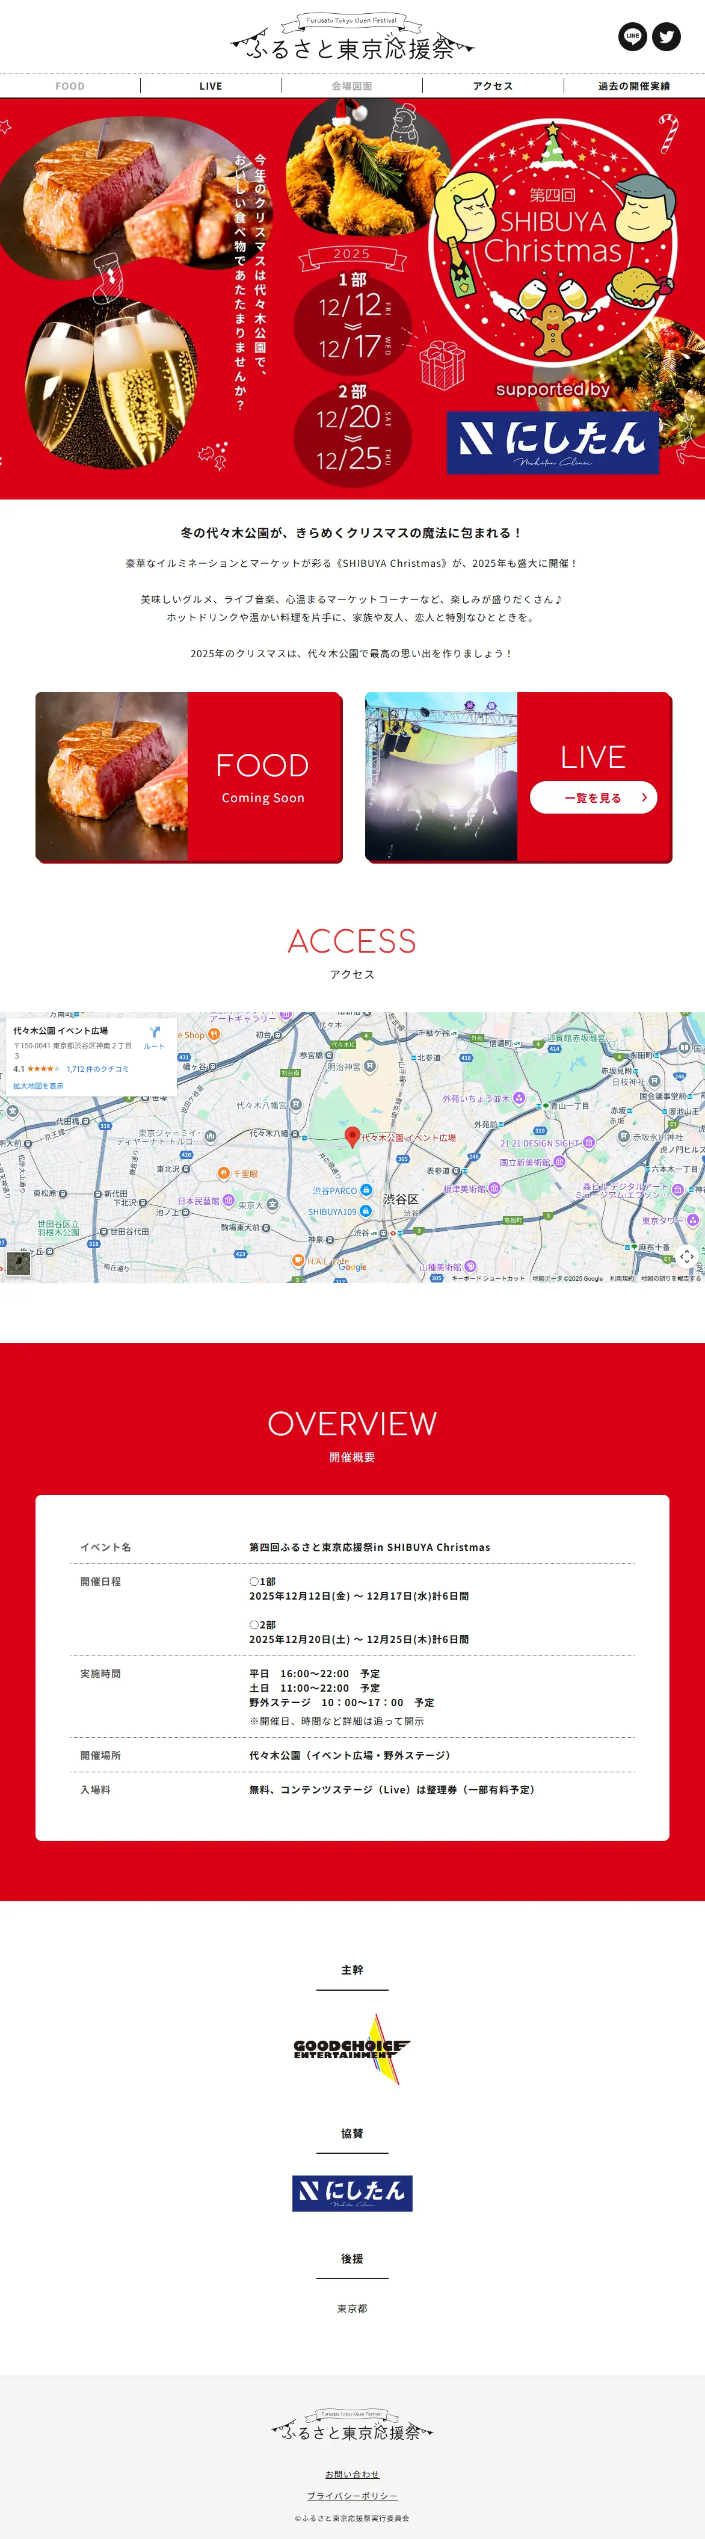Click the 開催日程 row label
The image size is (705, 2539).
100,1581
